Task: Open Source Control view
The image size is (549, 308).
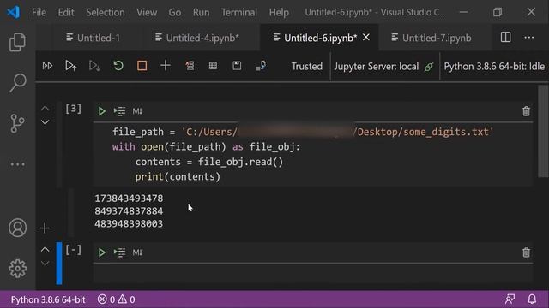Action: click(x=17, y=123)
